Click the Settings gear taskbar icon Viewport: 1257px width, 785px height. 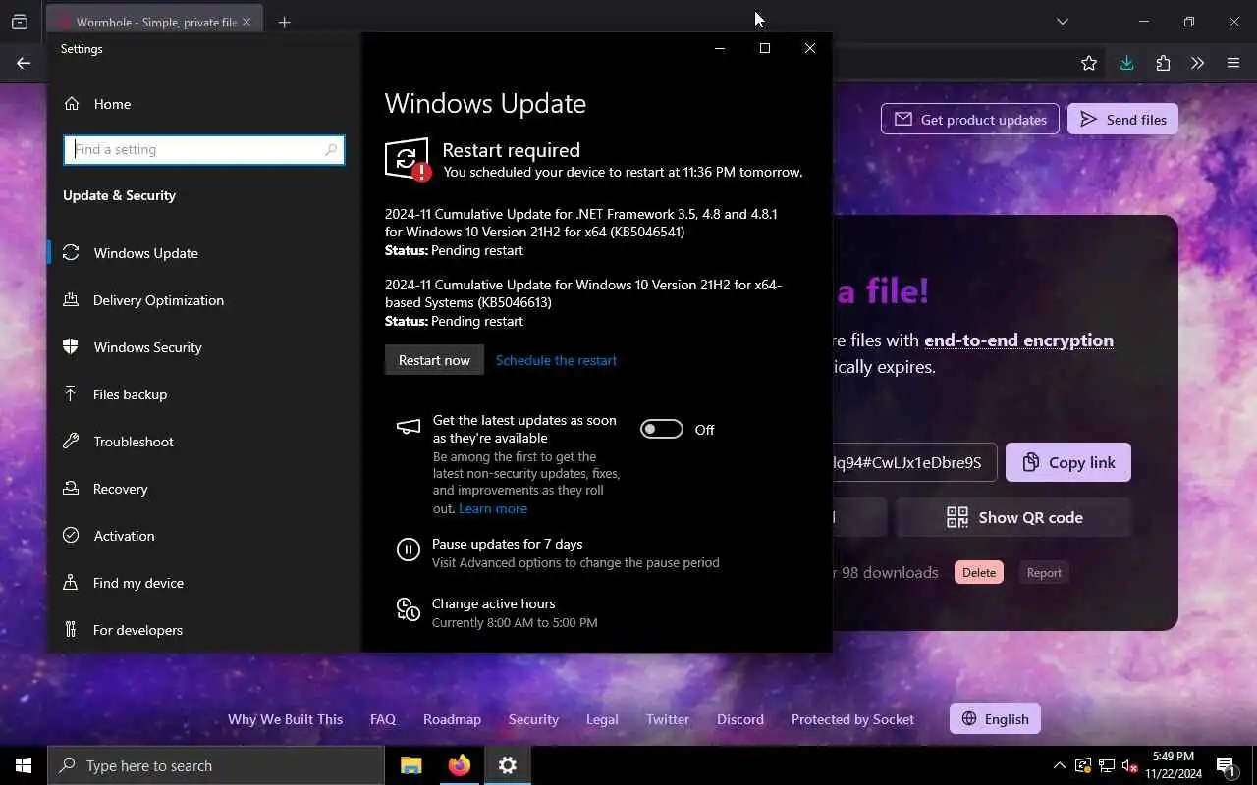coord(507,765)
